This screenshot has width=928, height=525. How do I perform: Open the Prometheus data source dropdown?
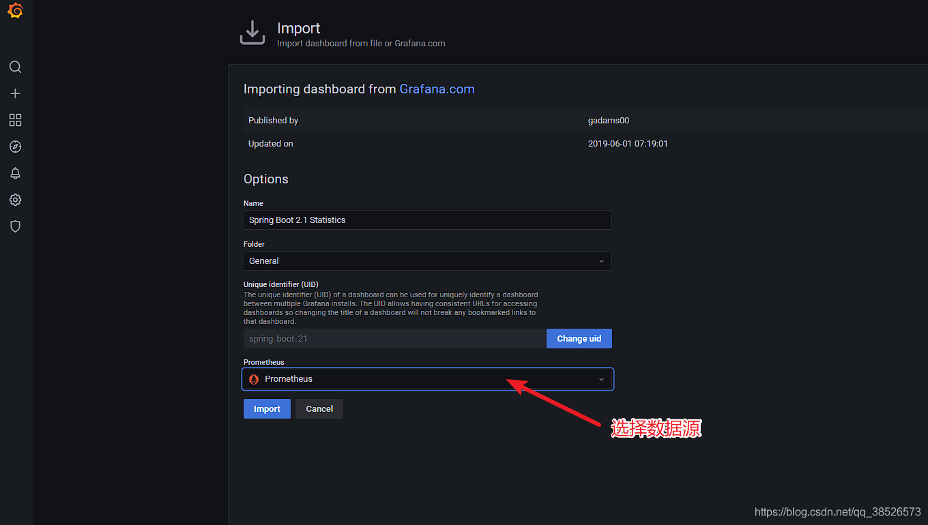[428, 379]
